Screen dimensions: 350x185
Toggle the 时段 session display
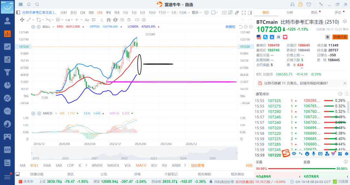(x=249, y=165)
